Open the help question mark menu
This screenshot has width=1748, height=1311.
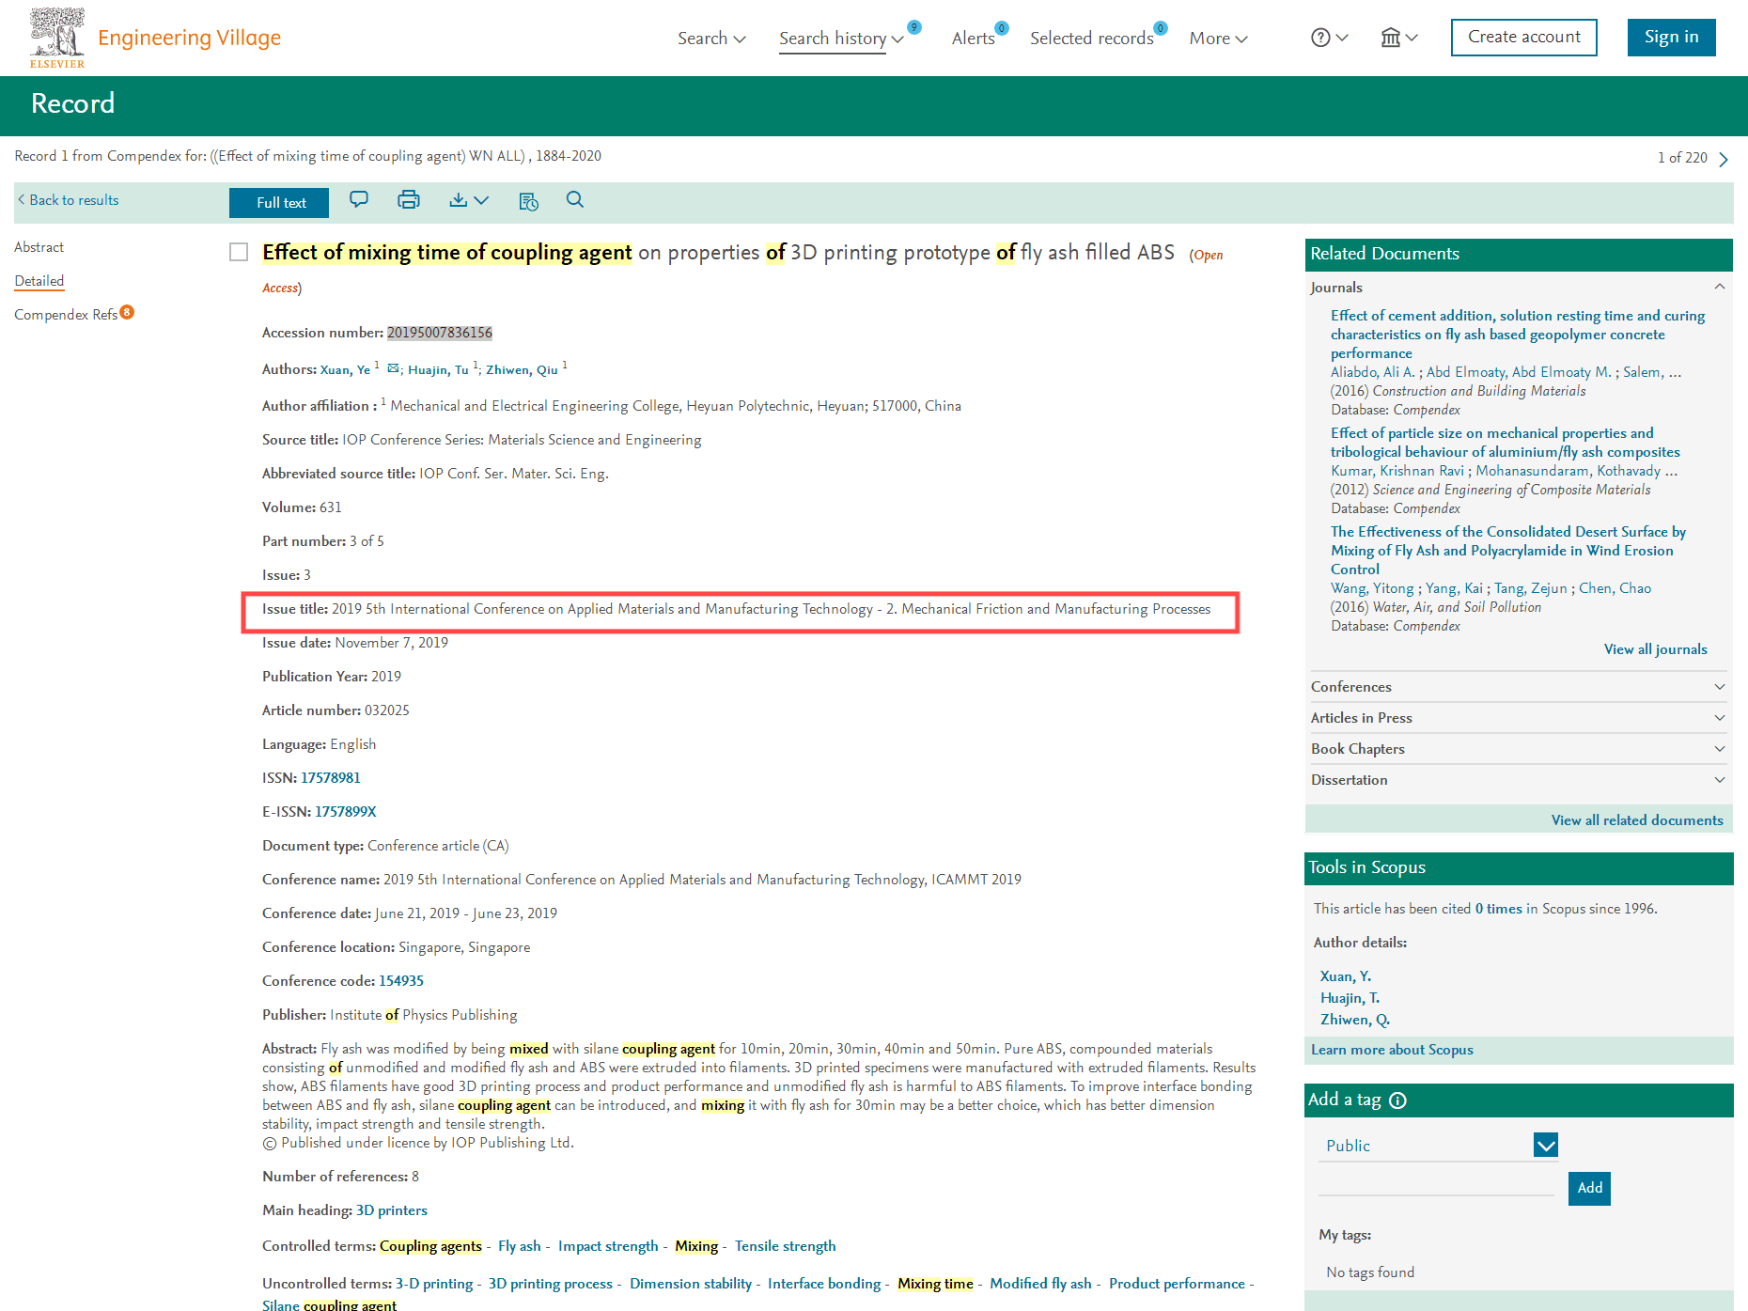tap(1329, 38)
